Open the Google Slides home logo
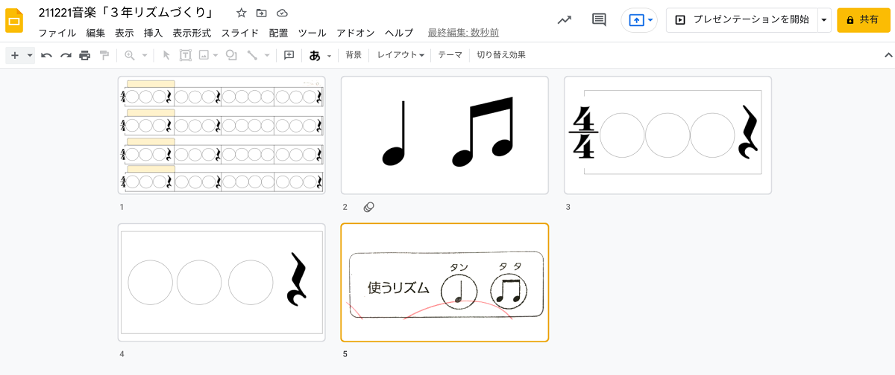The height and width of the screenshot is (375, 895). point(15,21)
